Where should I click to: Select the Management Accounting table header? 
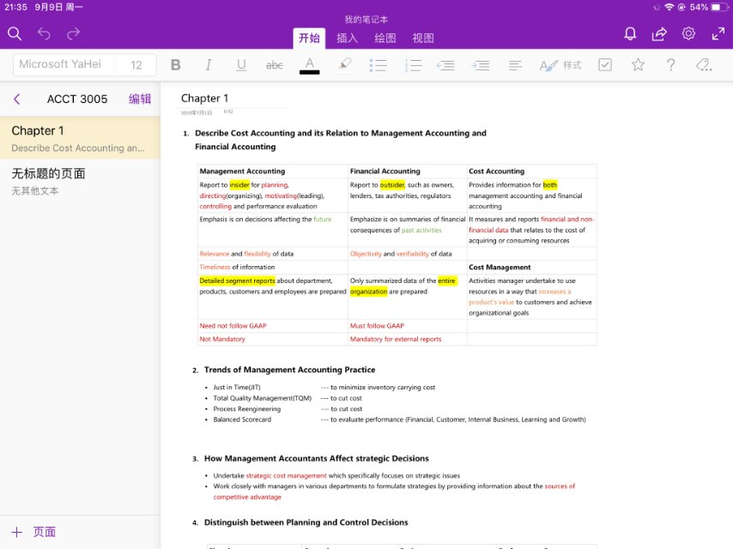tap(242, 171)
